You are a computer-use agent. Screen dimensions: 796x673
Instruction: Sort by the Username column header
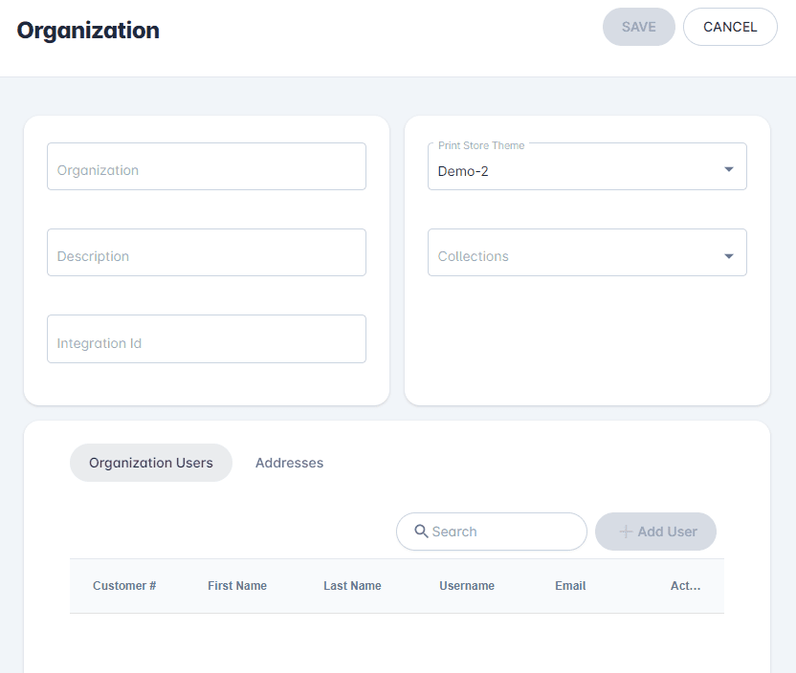467,586
